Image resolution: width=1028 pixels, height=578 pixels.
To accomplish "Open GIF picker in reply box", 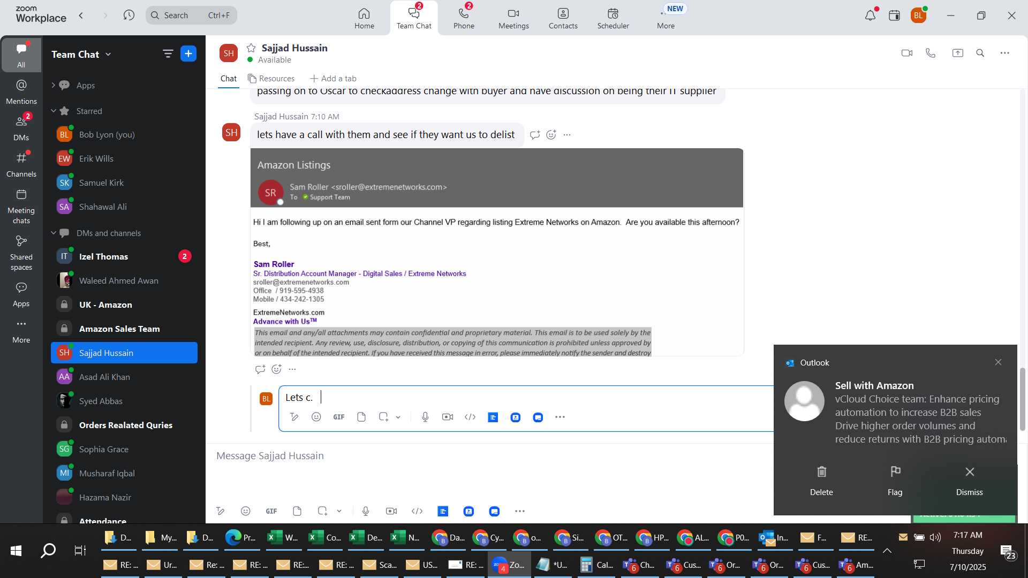I will point(339,417).
